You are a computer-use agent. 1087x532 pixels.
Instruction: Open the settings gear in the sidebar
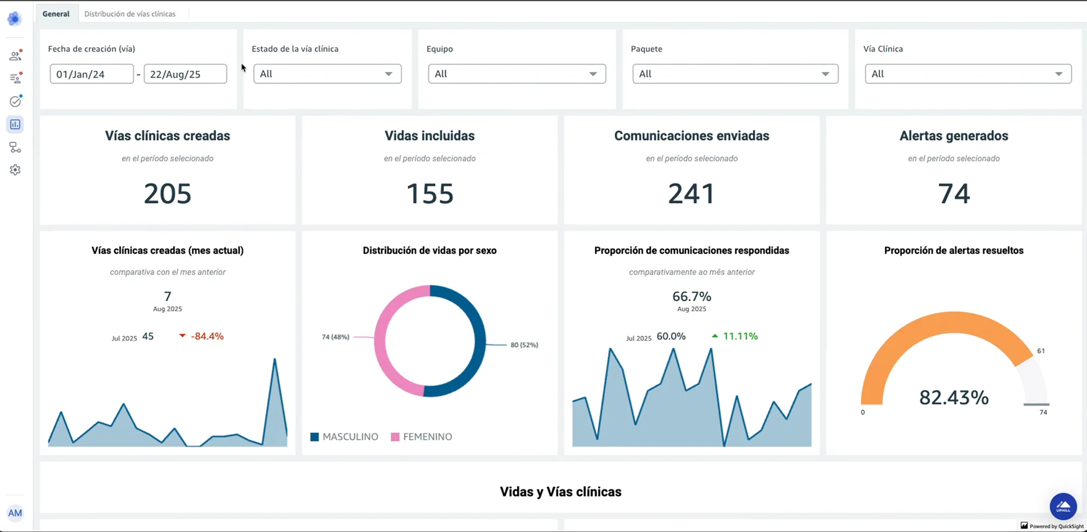(x=15, y=170)
